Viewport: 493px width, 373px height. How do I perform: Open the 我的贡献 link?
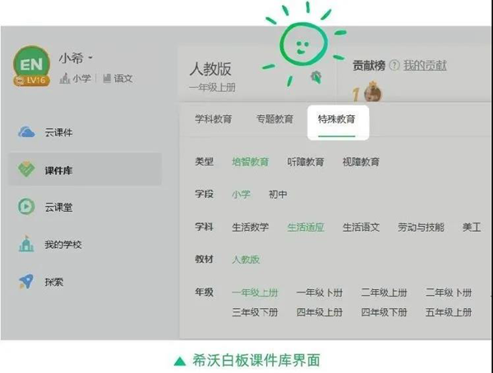[424, 66]
